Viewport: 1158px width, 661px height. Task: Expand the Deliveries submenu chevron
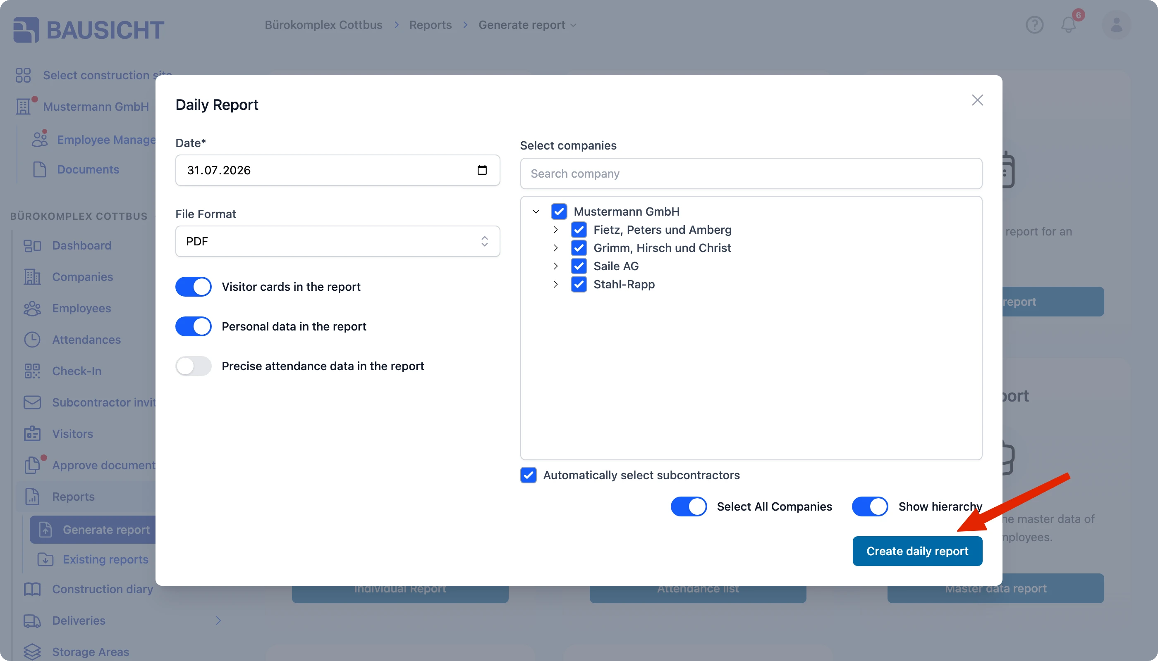pyautogui.click(x=218, y=621)
